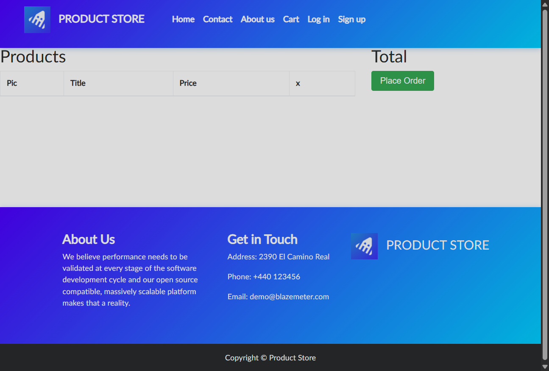Click the rocket logo in the footer
This screenshot has width=549, height=371.
(x=364, y=246)
